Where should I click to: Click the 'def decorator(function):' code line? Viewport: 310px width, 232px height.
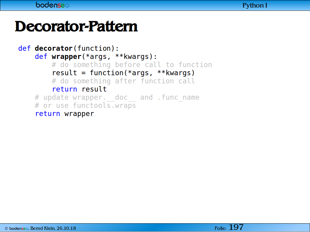click(x=68, y=48)
